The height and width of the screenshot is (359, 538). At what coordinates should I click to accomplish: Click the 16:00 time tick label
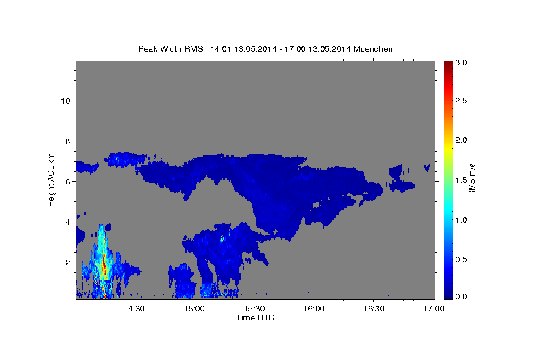point(314,309)
